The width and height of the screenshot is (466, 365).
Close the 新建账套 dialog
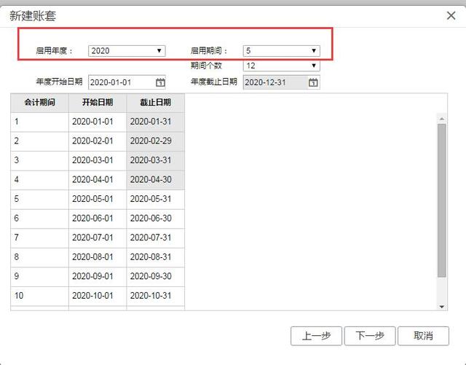451,15
